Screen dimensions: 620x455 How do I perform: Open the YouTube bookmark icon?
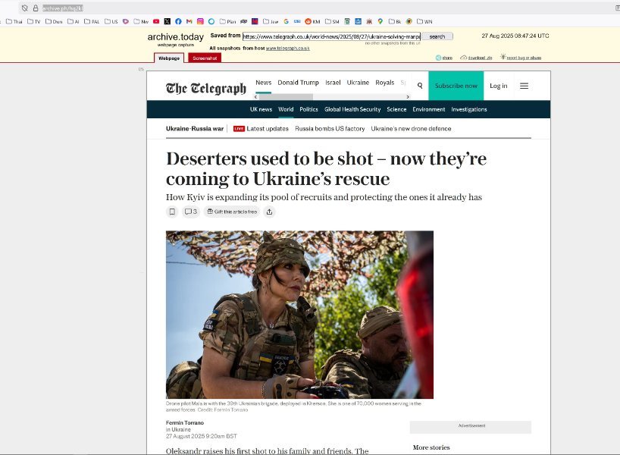pos(156,21)
